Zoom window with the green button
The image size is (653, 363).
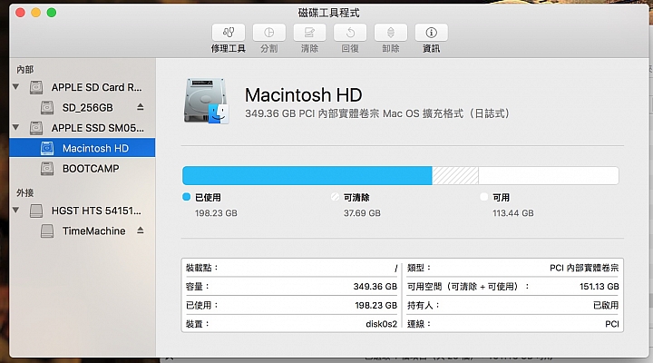(x=52, y=13)
